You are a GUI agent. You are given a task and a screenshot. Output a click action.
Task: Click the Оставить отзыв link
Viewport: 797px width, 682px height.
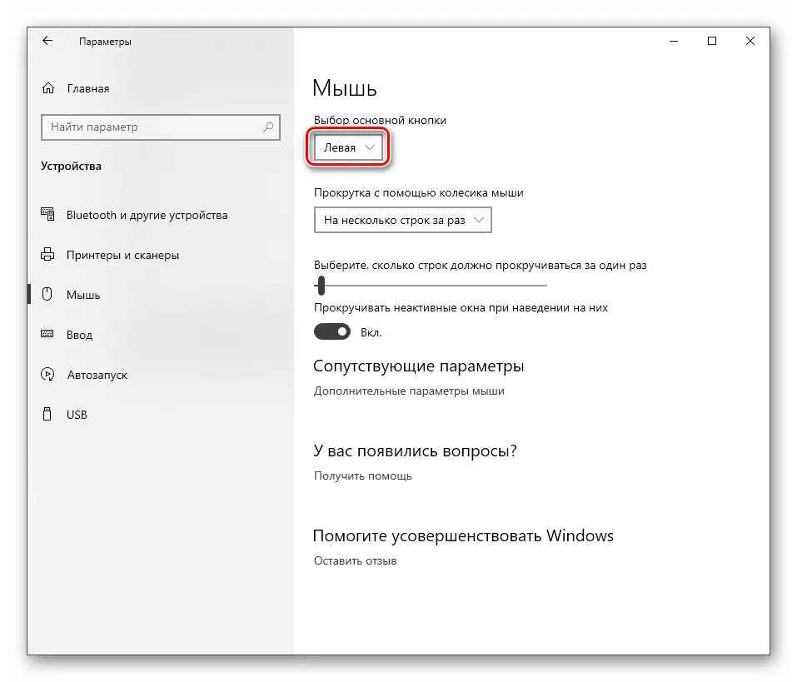356,561
